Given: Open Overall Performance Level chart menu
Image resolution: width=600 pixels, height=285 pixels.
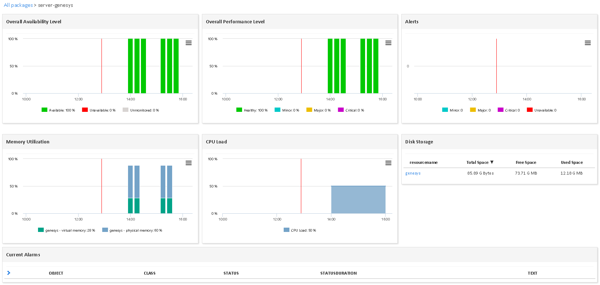Looking at the screenshot, I should [388, 43].
